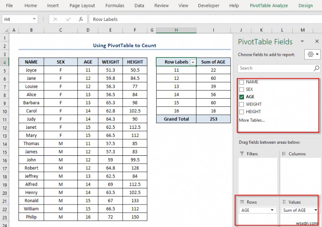Click the Sum of AGE header cell
The width and height of the screenshot is (322, 227).
(x=213, y=62)
